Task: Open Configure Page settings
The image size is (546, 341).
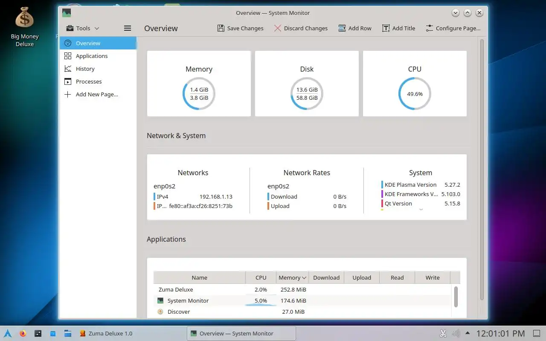Action: coord(453,28)
